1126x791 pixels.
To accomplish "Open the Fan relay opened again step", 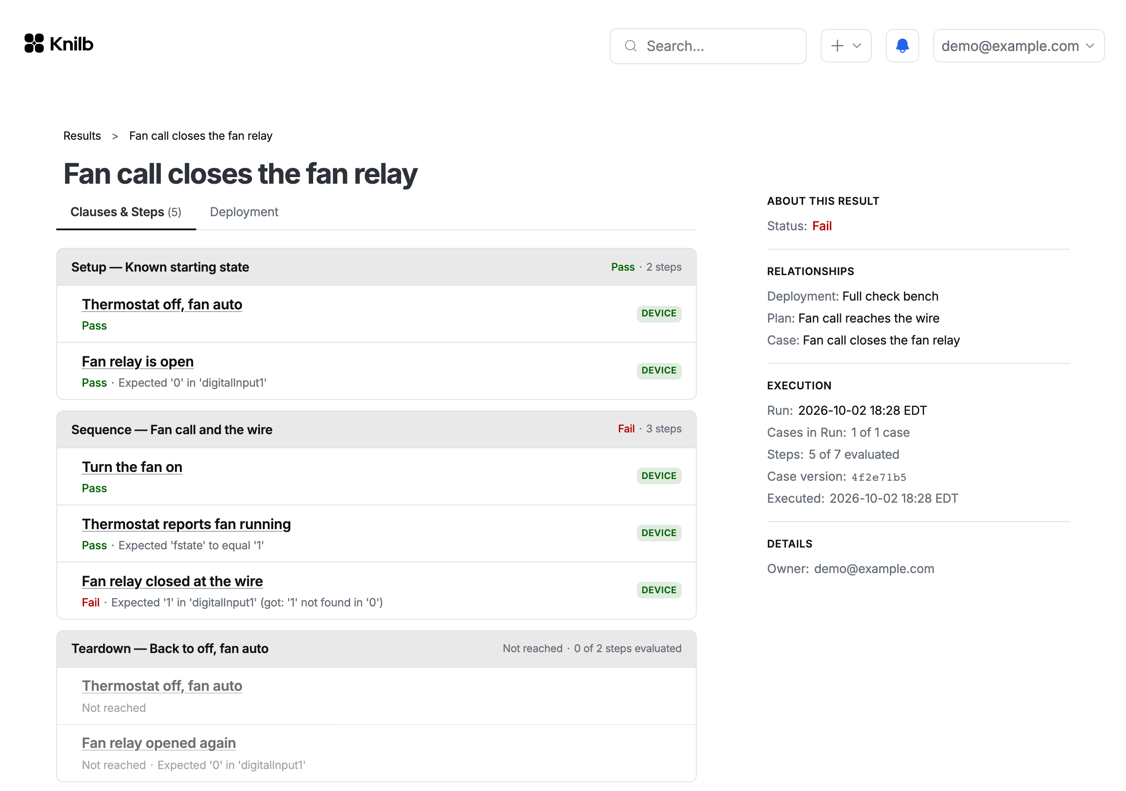I will [158, 743].
